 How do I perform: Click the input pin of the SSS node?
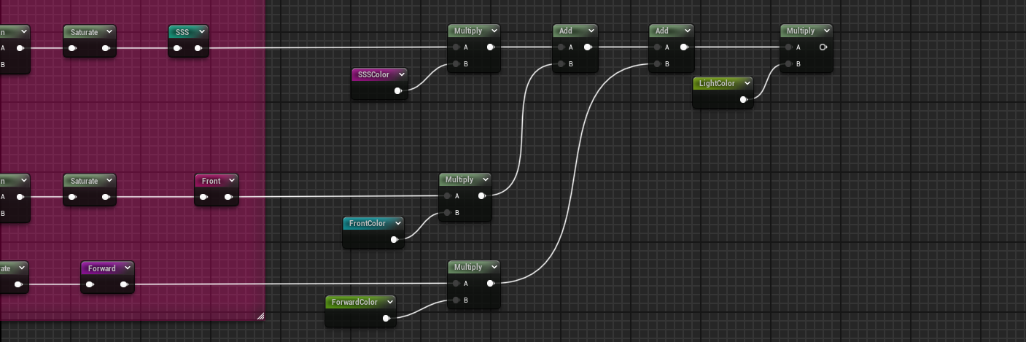pos(178,49)
